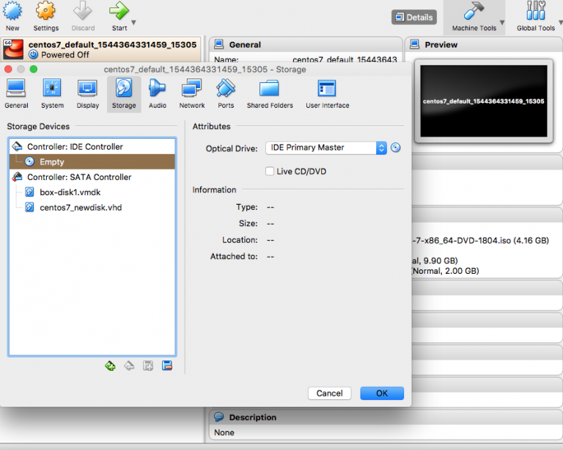Viewport: 563px width, 450px height.
Task: Open the Audio settings pane
Action: click(158, 93)
